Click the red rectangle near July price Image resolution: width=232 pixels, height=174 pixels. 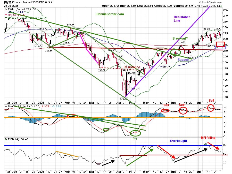click(x=220, y=44)
